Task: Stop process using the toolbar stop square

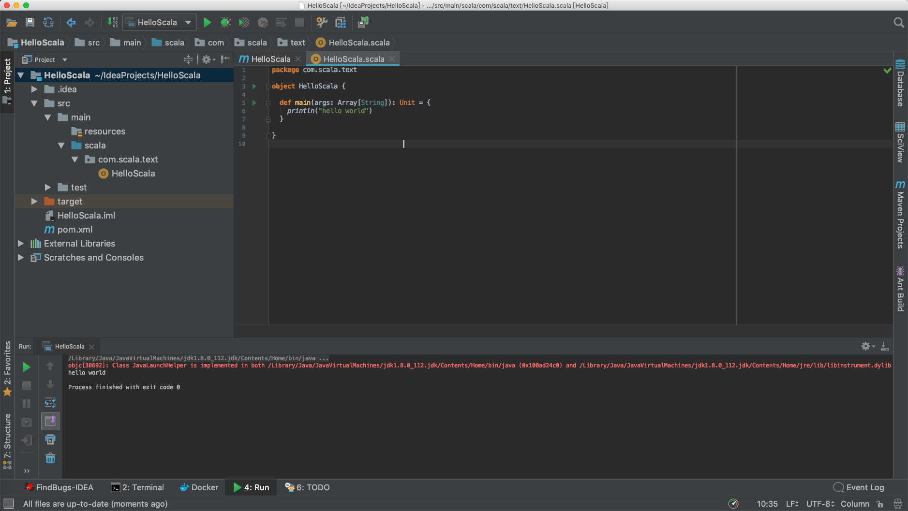Action: click(299, 22)
